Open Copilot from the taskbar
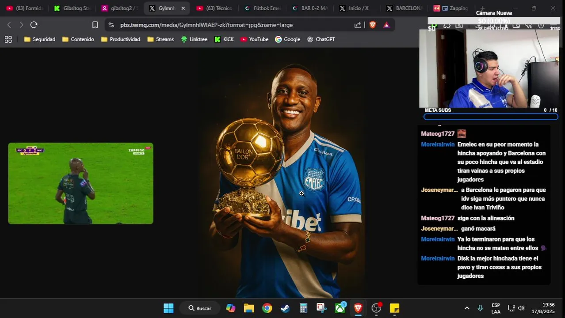The width and height of the screenshot is (565, 318). point(231,308)
